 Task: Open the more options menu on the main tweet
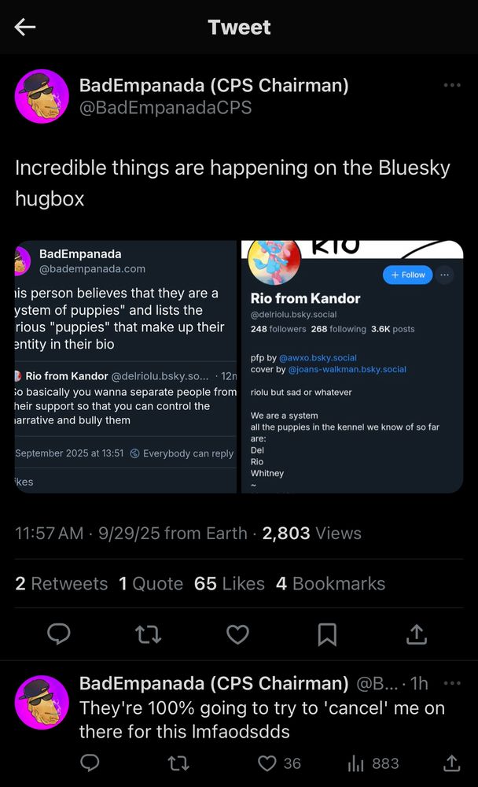click(x=452, y=85)
